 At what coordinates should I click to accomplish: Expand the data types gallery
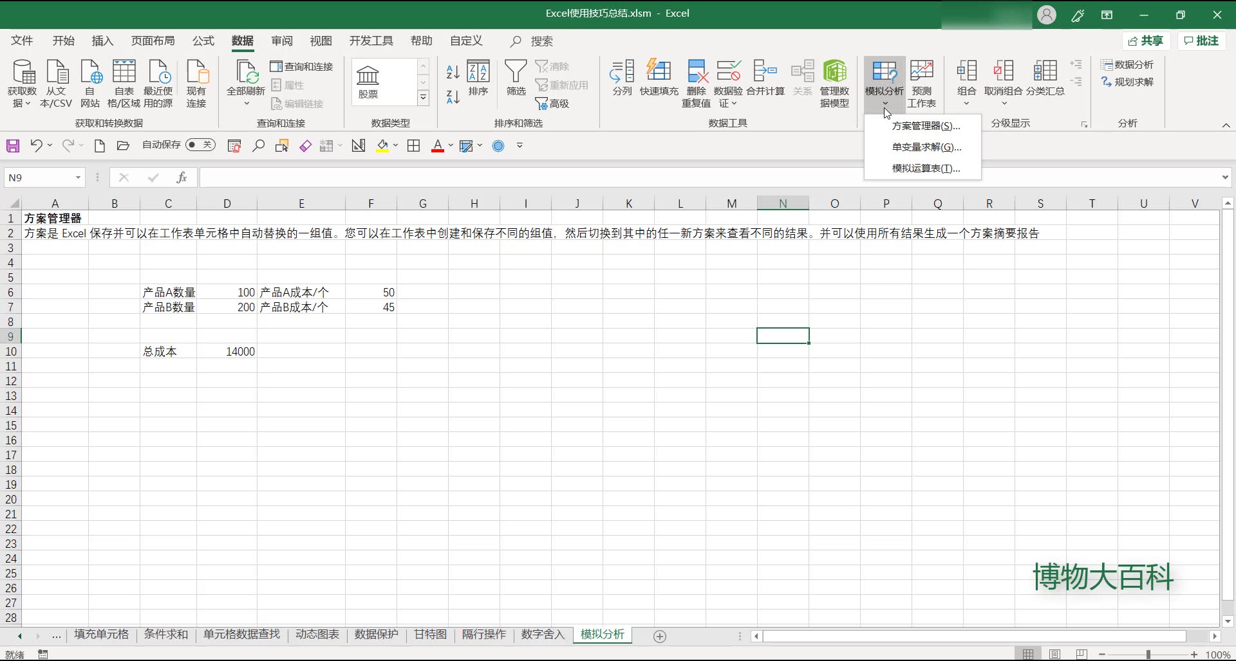pos(423,98)
